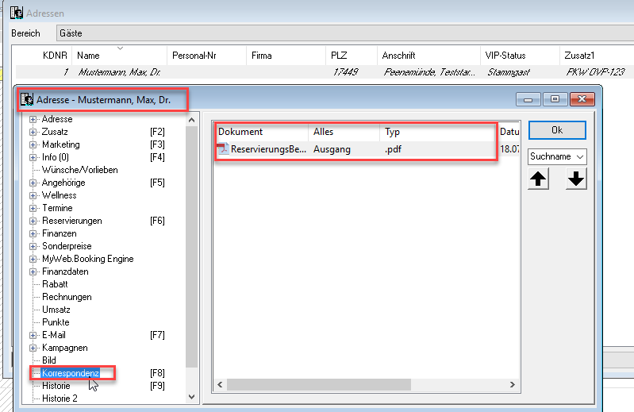Select the Mustermann, Max, Dr. row
634x412 pixels.
point(325,72)
